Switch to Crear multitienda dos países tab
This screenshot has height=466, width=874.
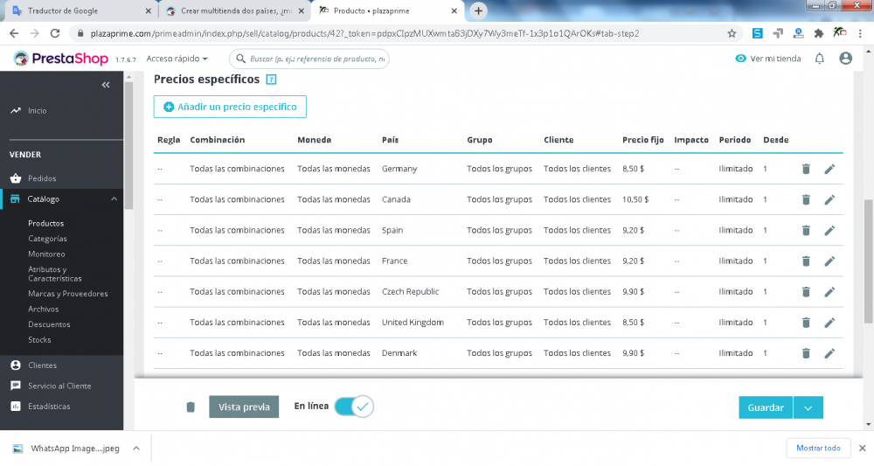click(x=234, y=10)
